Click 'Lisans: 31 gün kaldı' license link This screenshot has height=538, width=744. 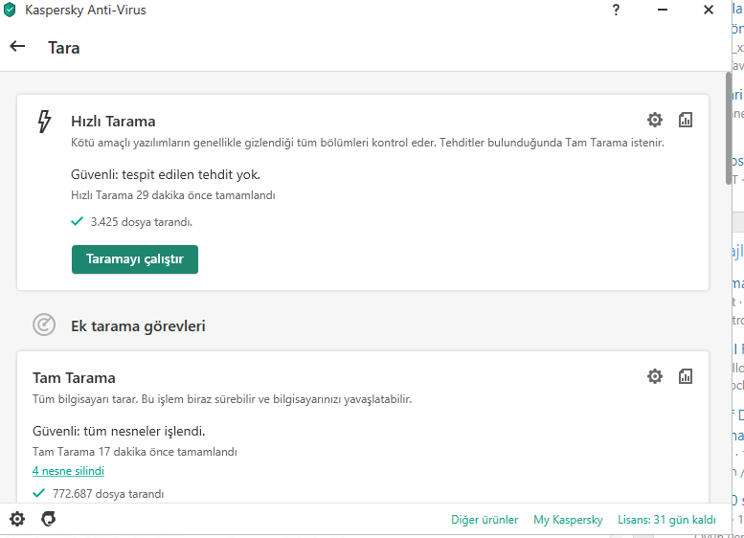[666, 520]
